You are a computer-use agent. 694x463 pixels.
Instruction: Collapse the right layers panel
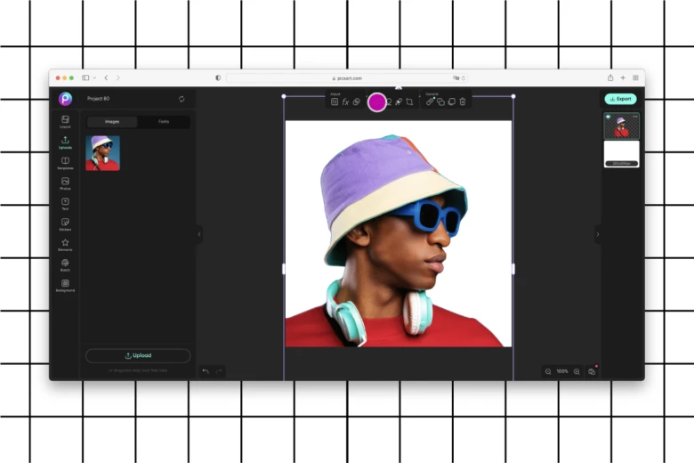point(597,234)
